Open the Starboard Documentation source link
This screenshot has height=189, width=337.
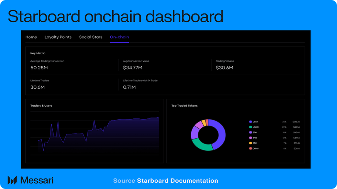coord(177,181)
